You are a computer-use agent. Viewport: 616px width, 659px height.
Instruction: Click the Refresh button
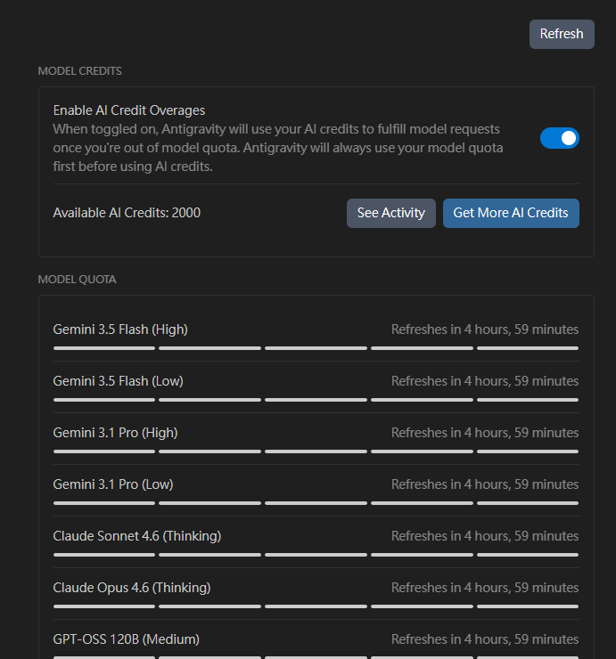[562, 34]
